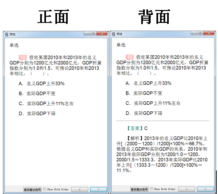Image resolution: width=218 pixels, height=194 pixels.
Task: Click the 重新播放音频 button in right preview window
Action: tap(139, 189)
